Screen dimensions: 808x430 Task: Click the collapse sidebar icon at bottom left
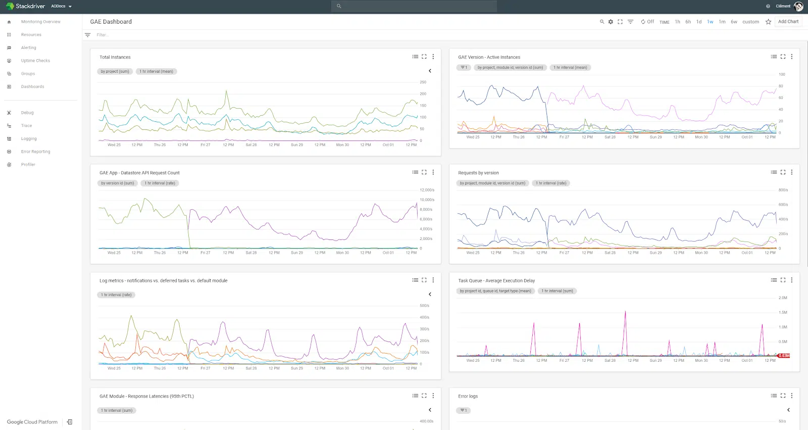coord(70,422)
